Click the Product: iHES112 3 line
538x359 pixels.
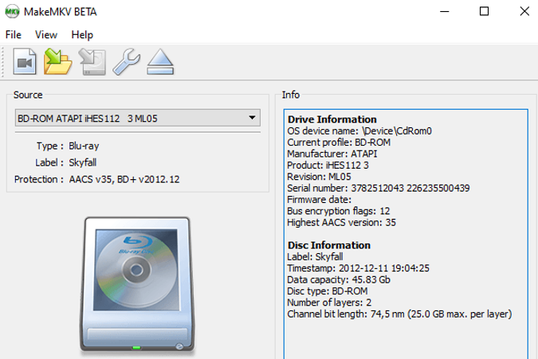tap(328, 165)
